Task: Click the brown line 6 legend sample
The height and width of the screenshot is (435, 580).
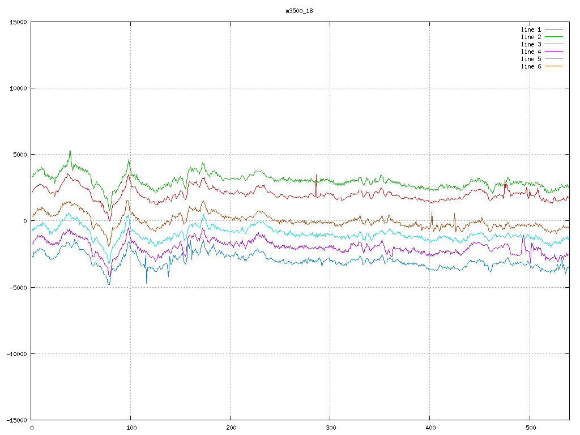Action: 554,66
